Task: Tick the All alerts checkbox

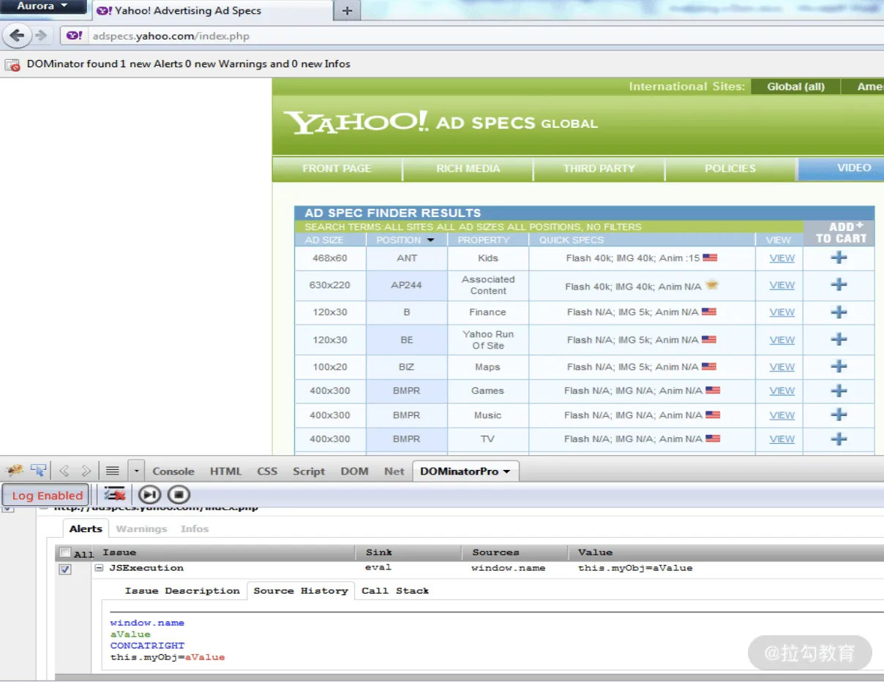Action: pos(65,553)
